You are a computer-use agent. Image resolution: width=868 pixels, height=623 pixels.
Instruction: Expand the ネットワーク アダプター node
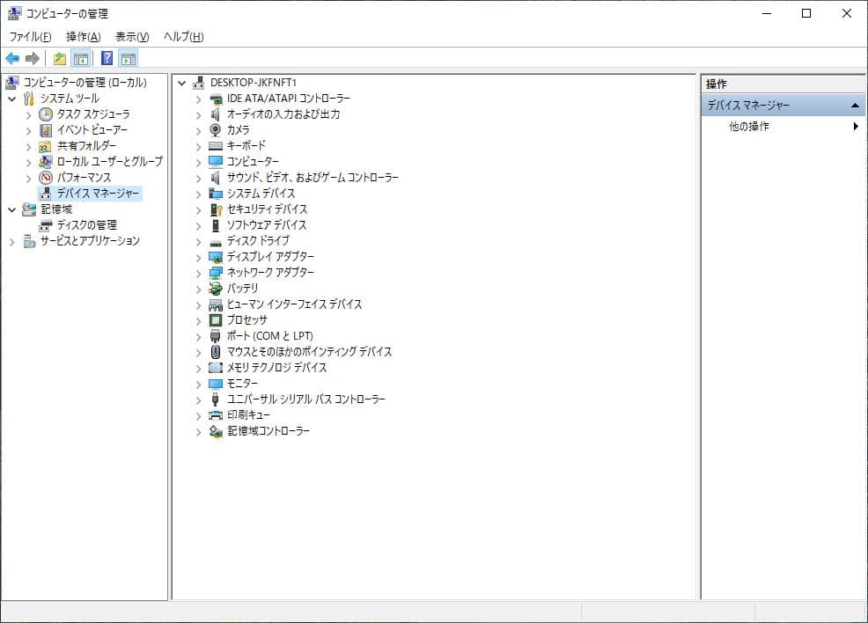pyautogui.click(x=197, y=273)
